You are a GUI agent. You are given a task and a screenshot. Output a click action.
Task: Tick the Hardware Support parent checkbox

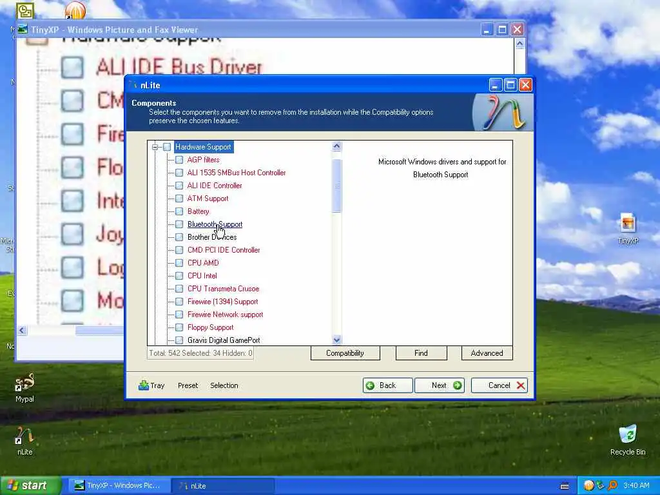click(167, 147)
